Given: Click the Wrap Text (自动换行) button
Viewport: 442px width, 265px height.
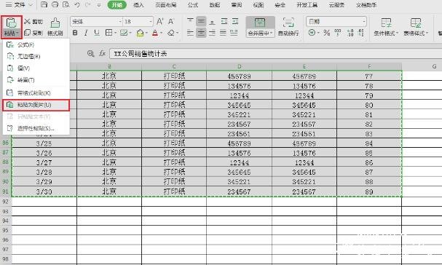Looking at the screenshot, I should pos(288,27).
